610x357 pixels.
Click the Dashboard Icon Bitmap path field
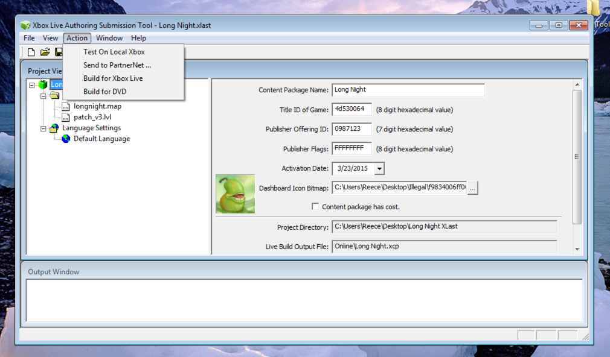pyautogui.click(x=399, y=188)
